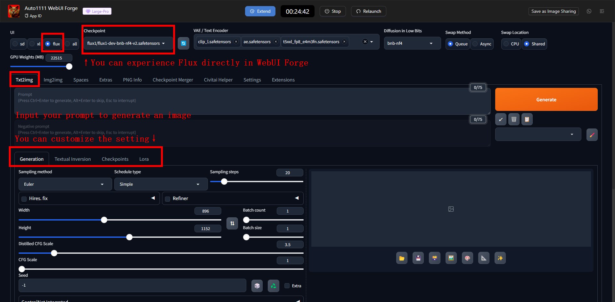
Task: Expand the Hires. fix section arrow
Action: coord(153,198)
